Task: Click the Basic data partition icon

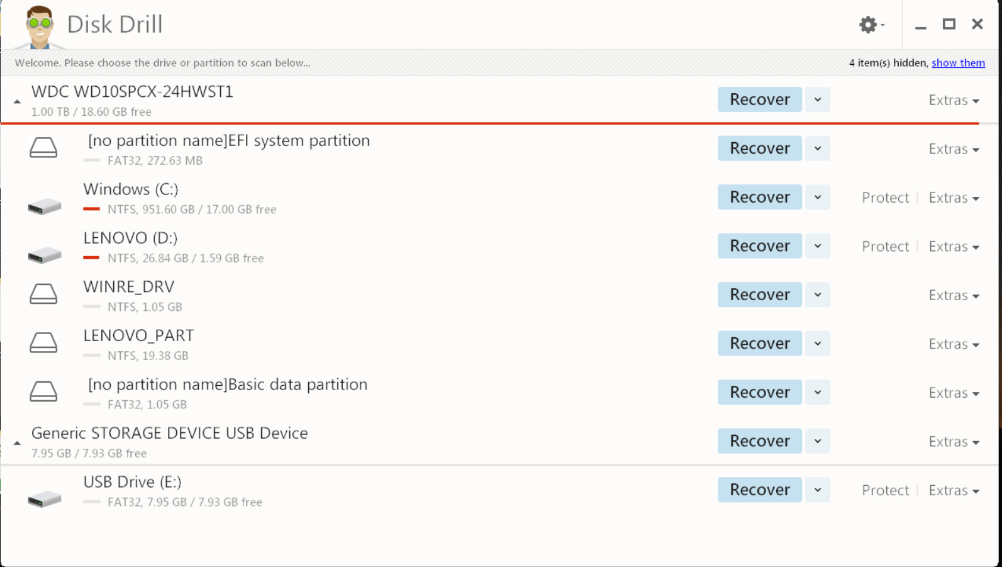Action: pyautogui.click(x=43, y=391)
